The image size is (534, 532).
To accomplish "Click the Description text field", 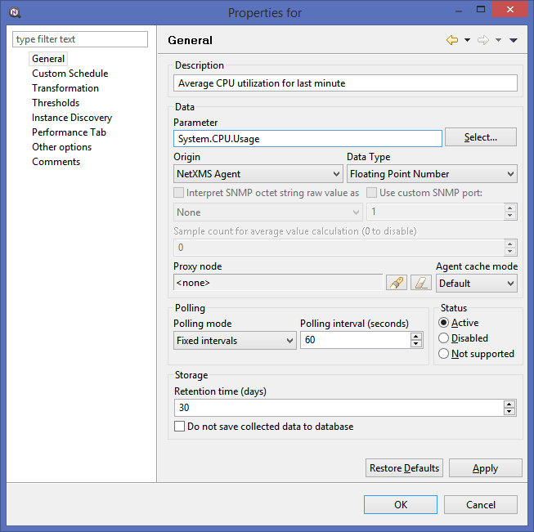I will (x=345, y=83).
